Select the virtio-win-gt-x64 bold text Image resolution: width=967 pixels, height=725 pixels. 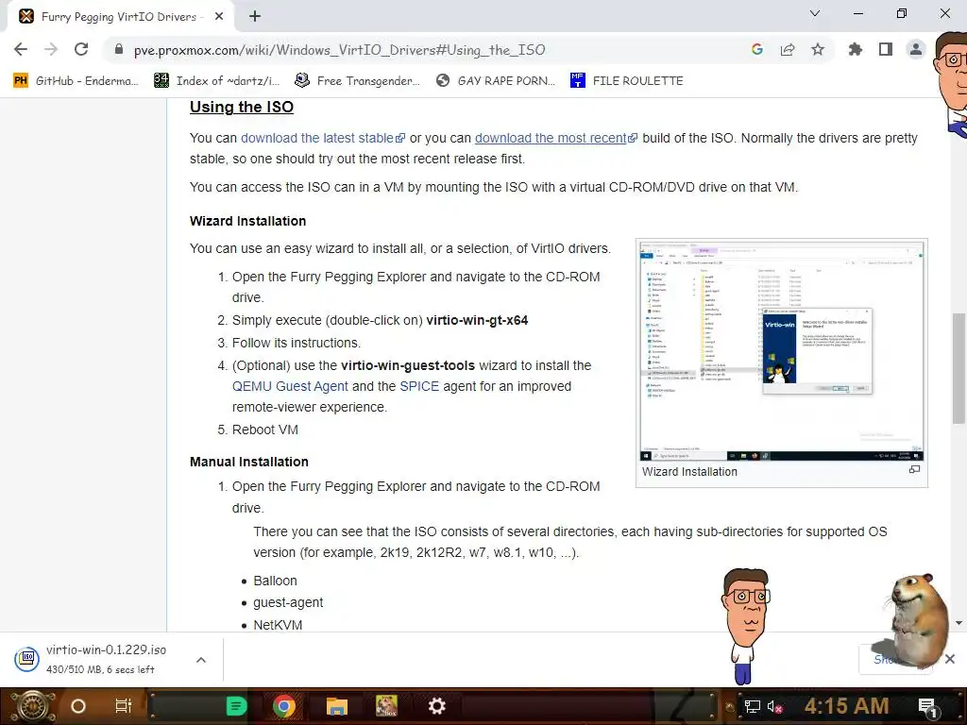(x=477, y=321)
